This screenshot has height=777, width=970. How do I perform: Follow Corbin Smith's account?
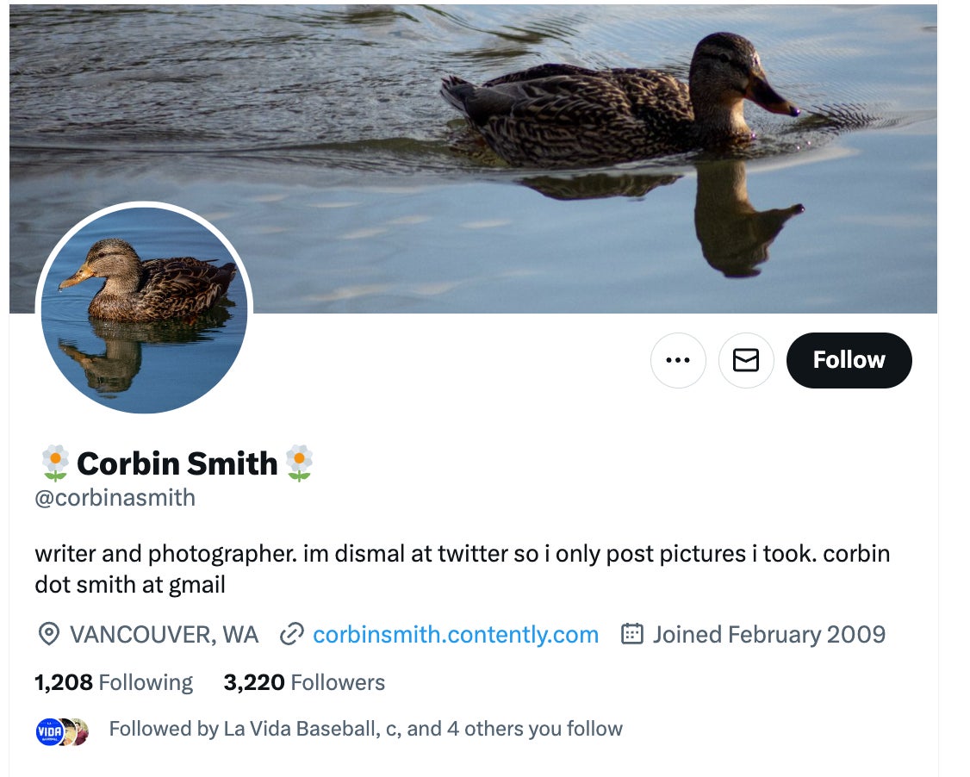pyautogui.click(x=849, y=360)
